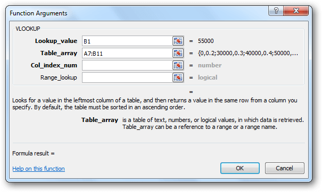
Task: Click the 'Looks for a value' description text
Action: click(x=155, y=104)
